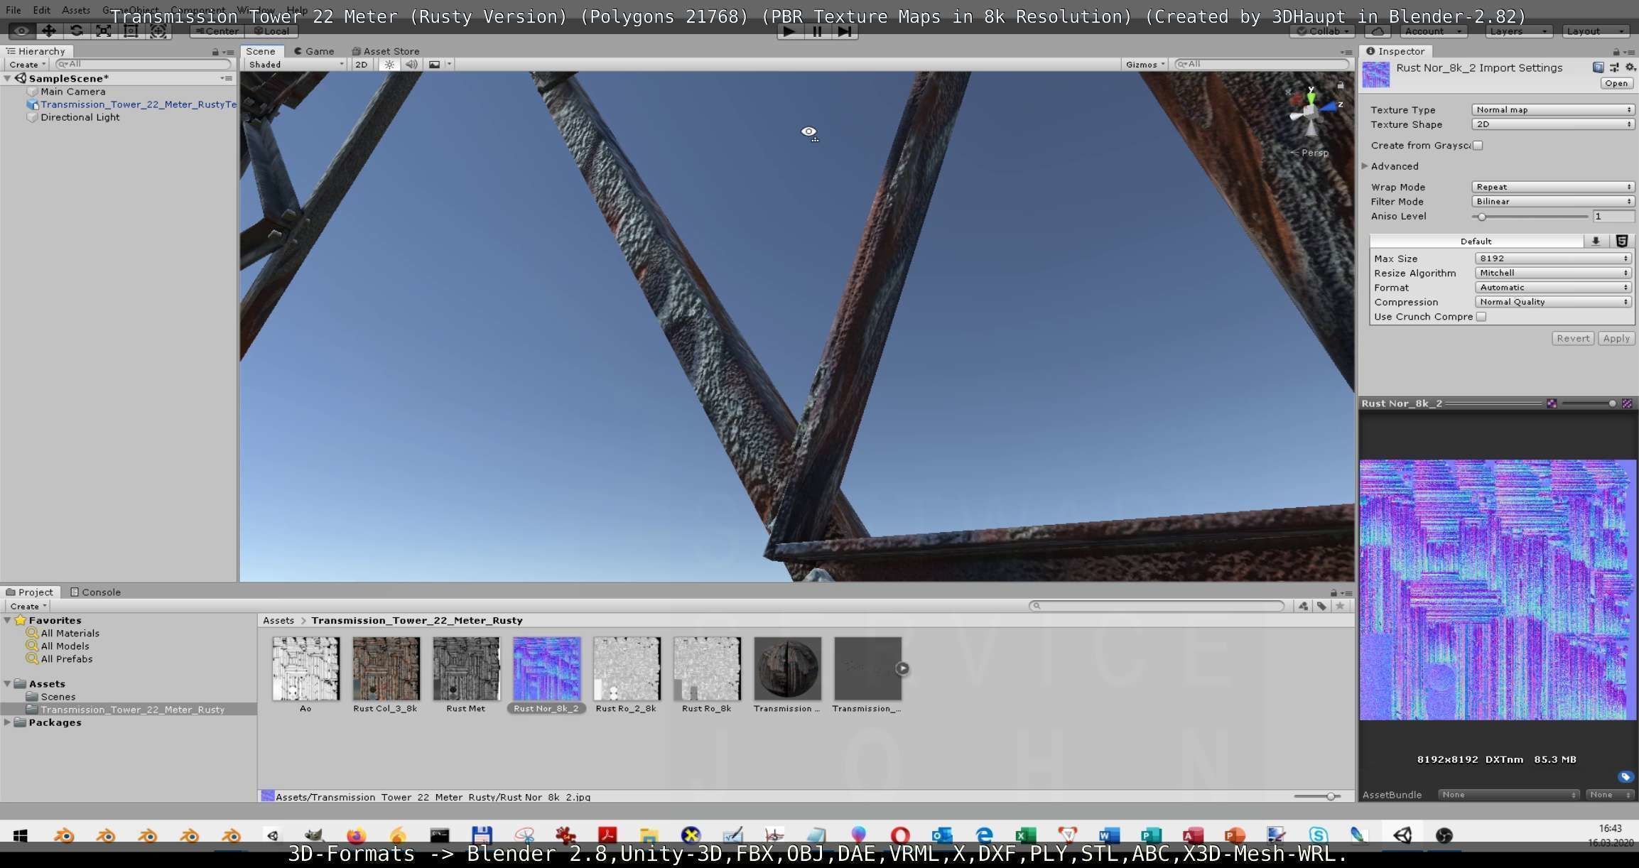
Task: Open the Layout dropdown
Action: coord(1596,31)
